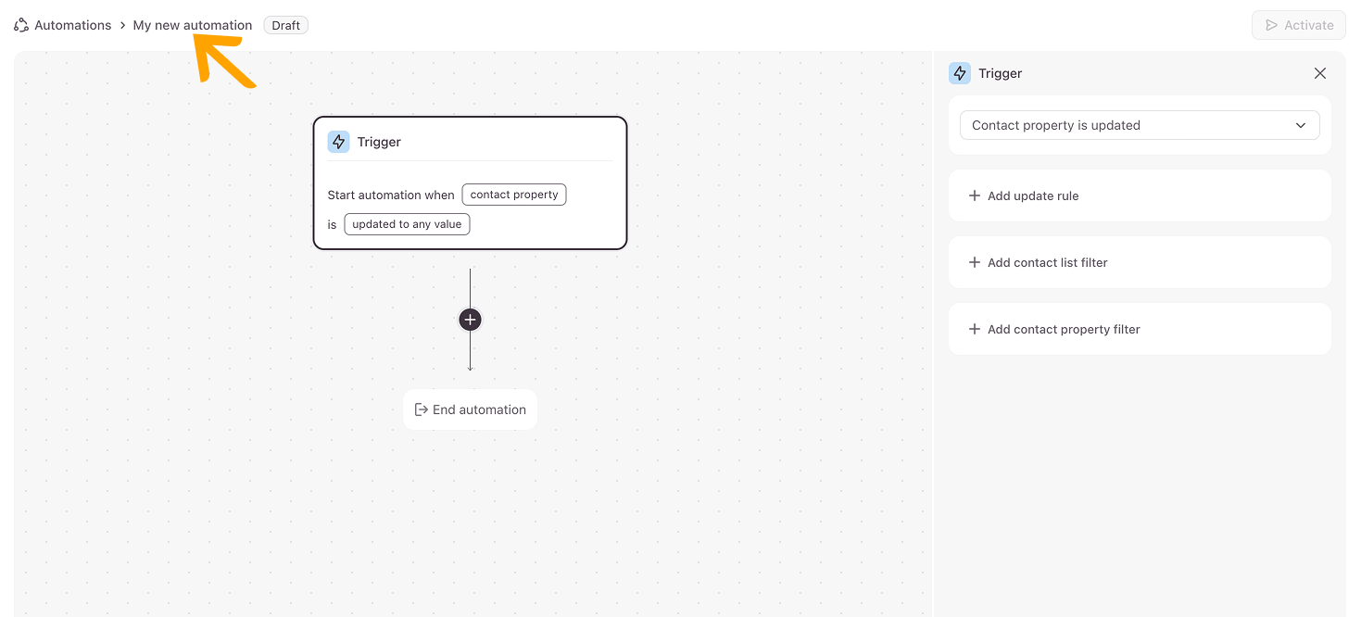
Task: Click the lightning icon in the Trigger node
Action: (x=339, y=142)
